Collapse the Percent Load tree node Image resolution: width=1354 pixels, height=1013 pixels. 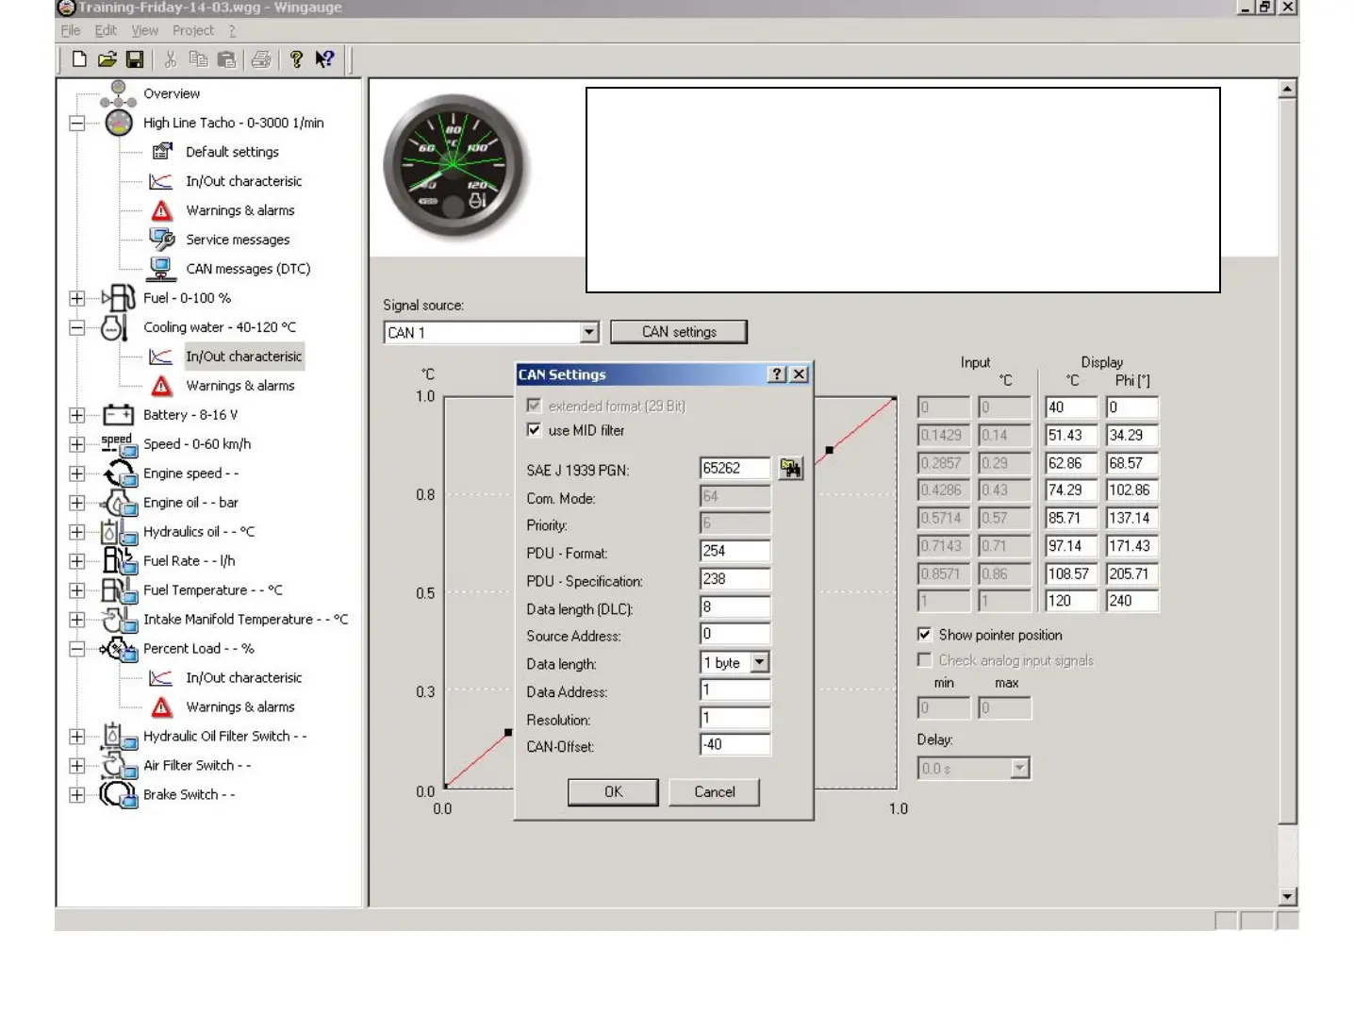[77, 649]
